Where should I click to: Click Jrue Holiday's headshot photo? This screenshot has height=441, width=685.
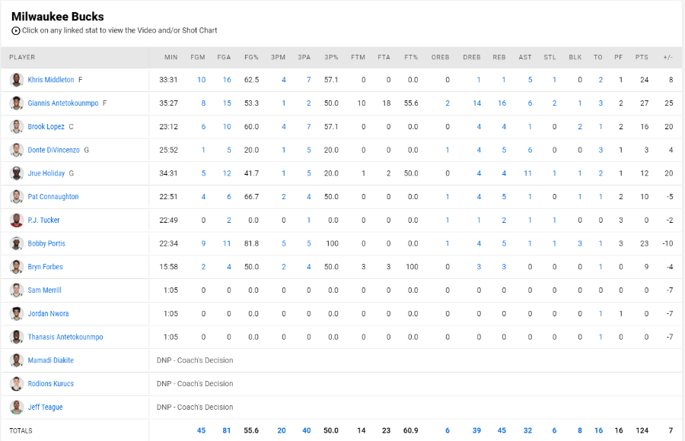click(17, 173)
